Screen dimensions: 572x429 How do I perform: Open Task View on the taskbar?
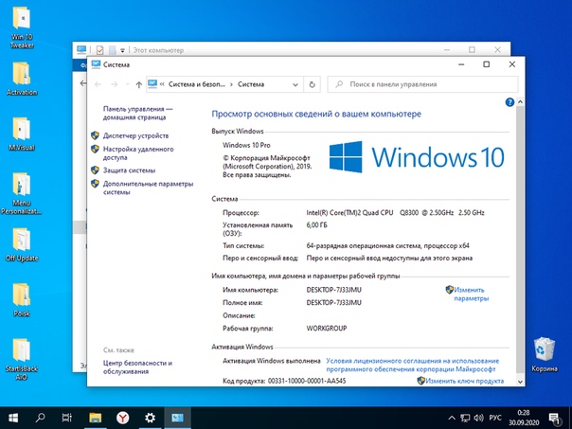(67, 418)
